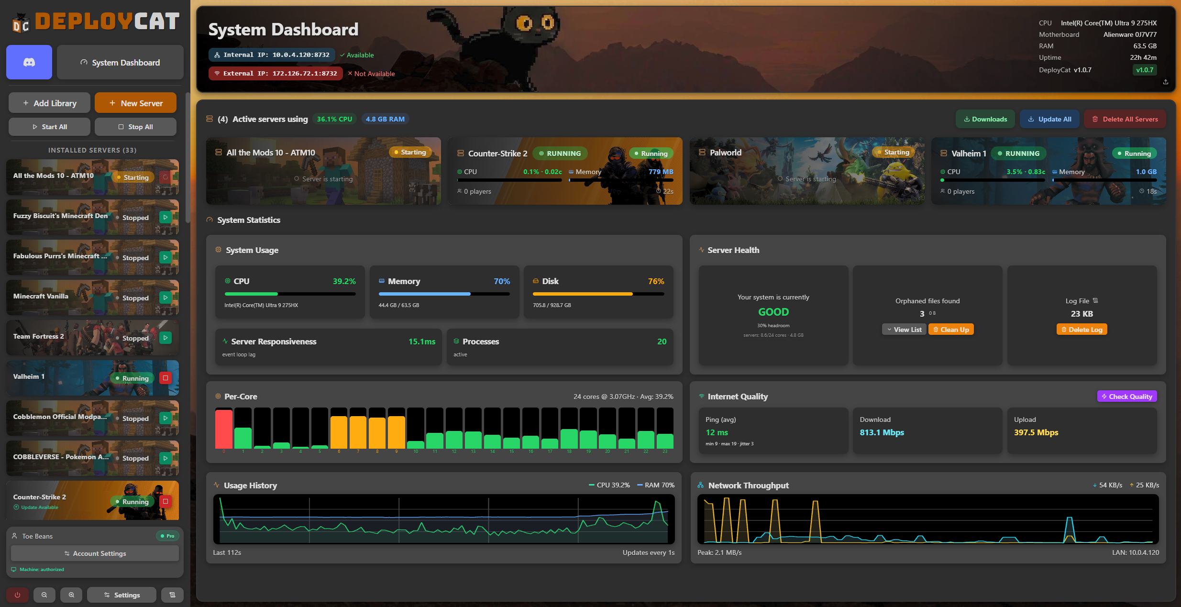This screenshot has height=607, width=1181.
Task: Click the sidebar server list scrollbar
Action: point(188,158)
